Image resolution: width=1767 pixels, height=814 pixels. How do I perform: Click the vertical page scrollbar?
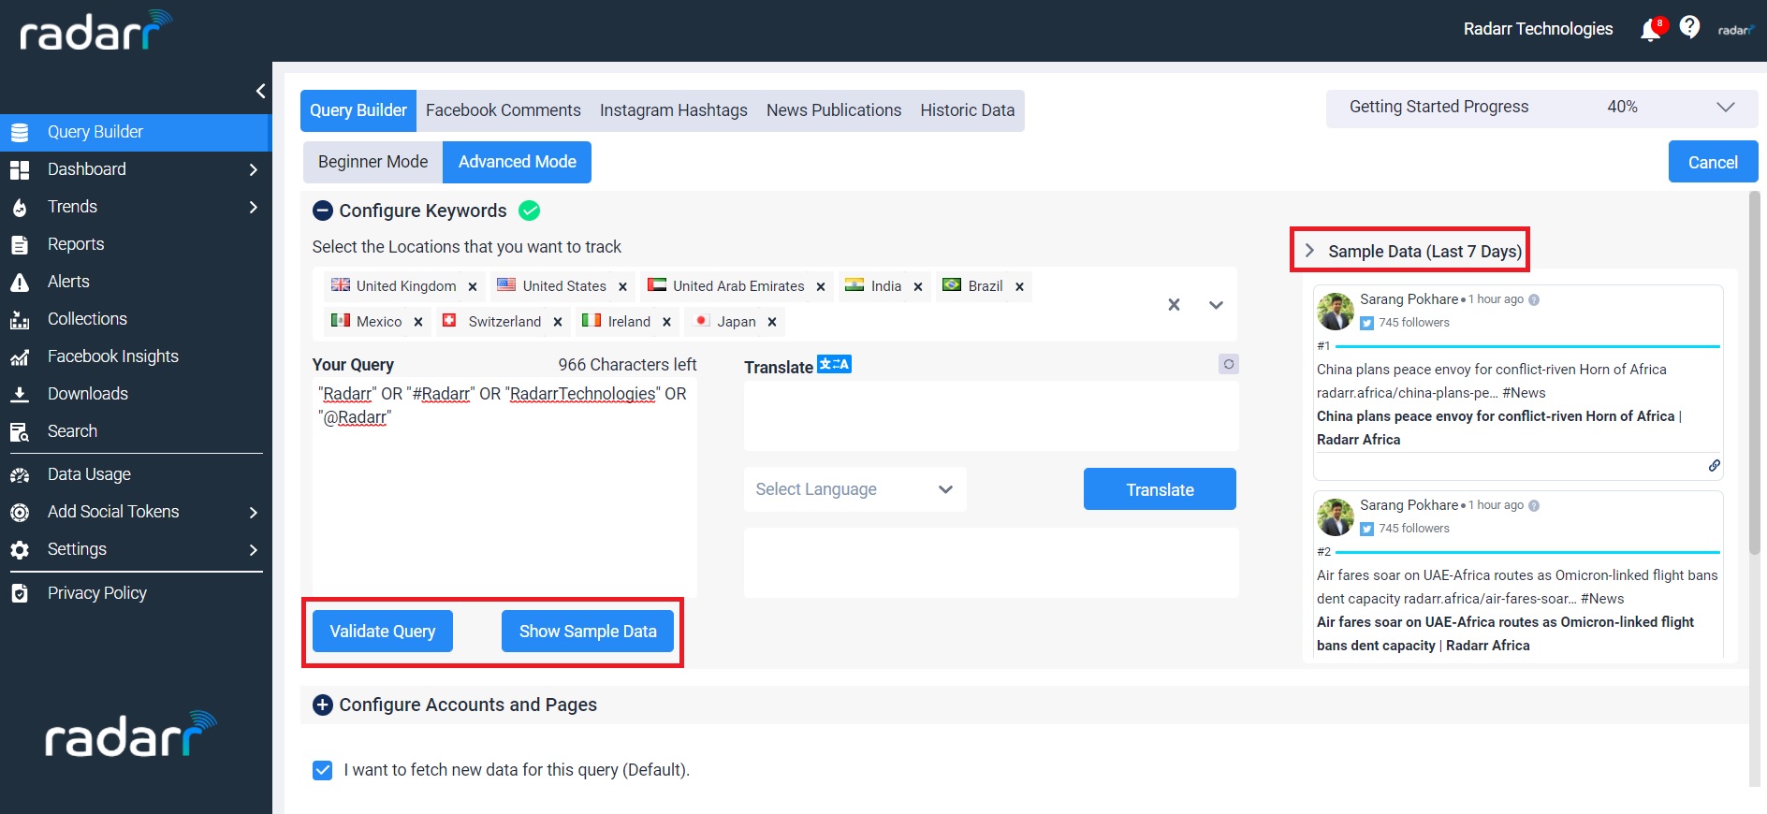pos(1754,373)
